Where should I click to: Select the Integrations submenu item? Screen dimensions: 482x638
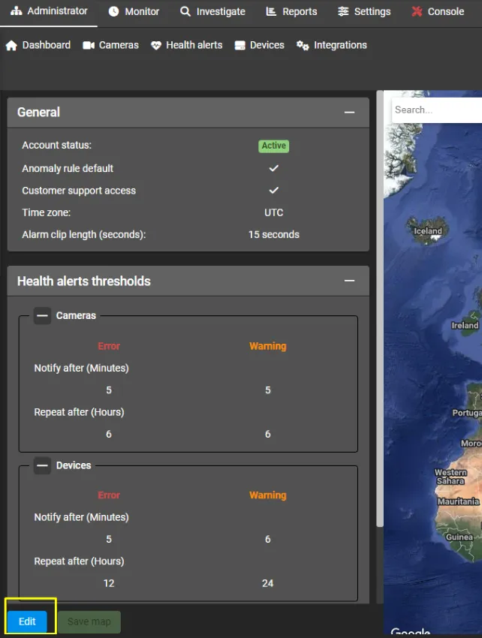[x=332, y=45]
